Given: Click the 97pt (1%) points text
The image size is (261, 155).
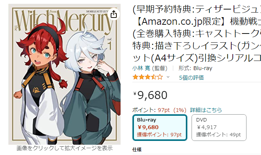Looking at the screenshot, I should click(x=172, y=110).
